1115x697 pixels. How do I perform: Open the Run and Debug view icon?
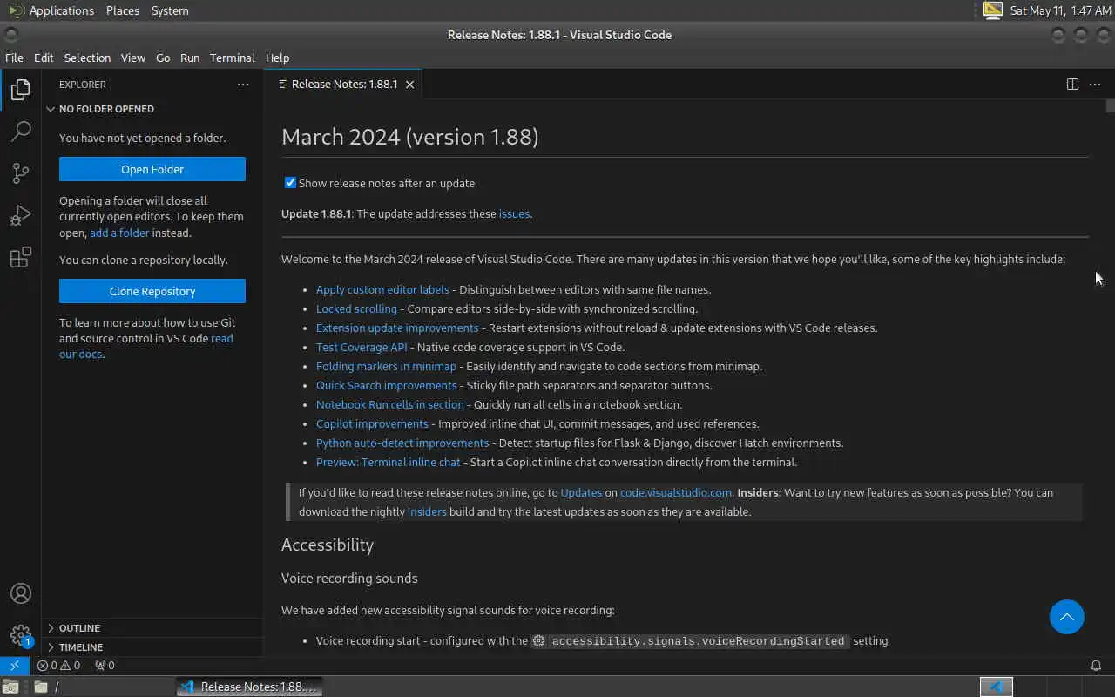21,215
